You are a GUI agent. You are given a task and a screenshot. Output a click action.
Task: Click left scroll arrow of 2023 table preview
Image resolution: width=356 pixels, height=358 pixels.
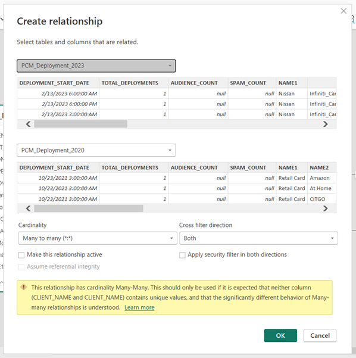29,124
